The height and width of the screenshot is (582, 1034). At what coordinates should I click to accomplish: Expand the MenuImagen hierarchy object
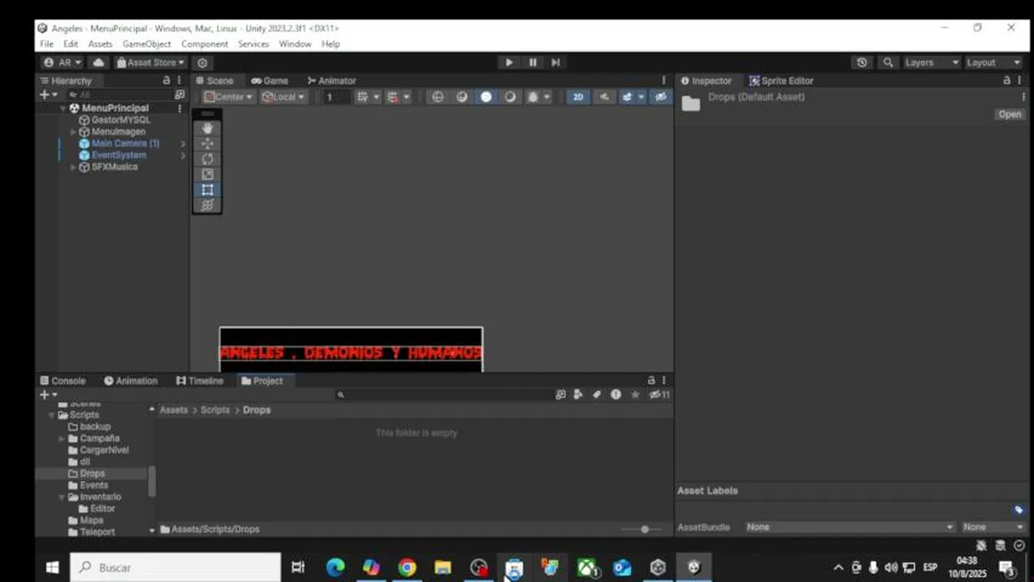click(73, 132)
